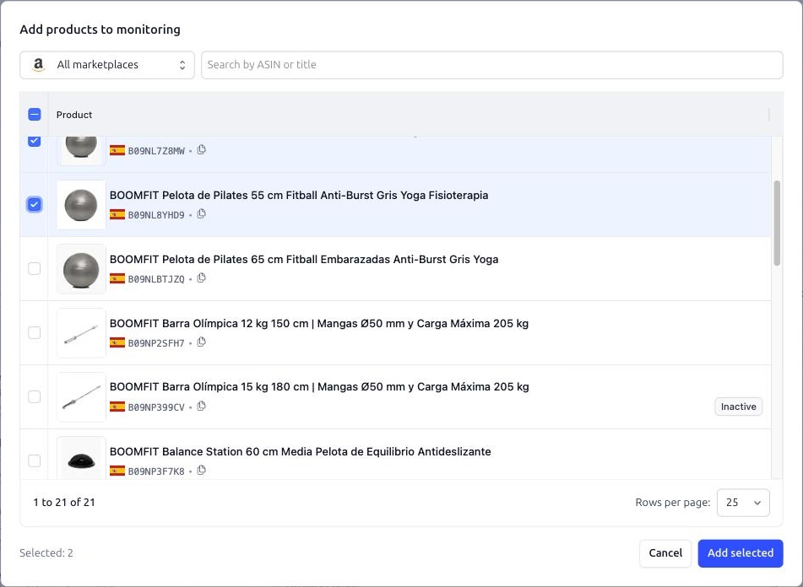
Task: Click title BOOMFIT Barra Olímpica 12 kg 150 cm
Action: coord(319,323)
